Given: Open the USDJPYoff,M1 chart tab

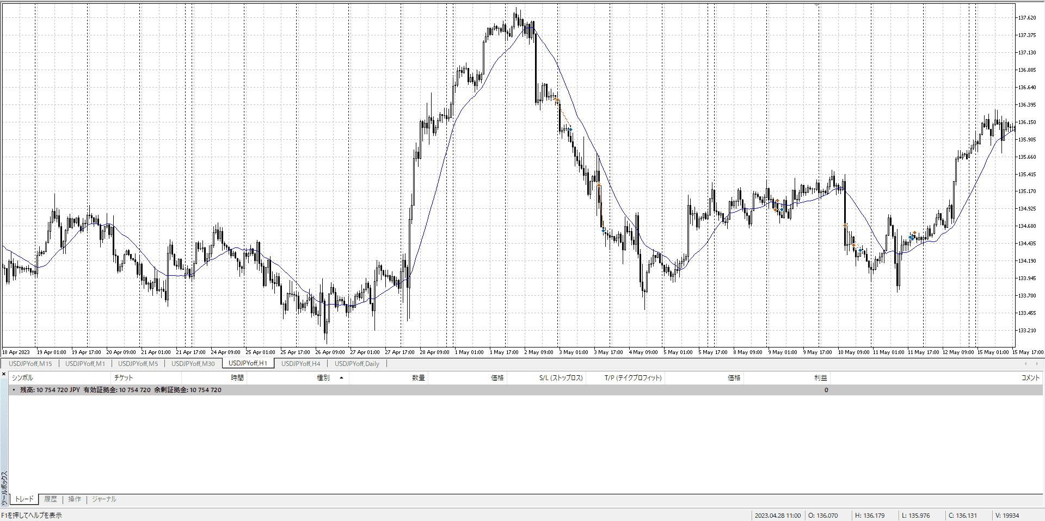Looking at the screenshot, I should tap(85, 364).
